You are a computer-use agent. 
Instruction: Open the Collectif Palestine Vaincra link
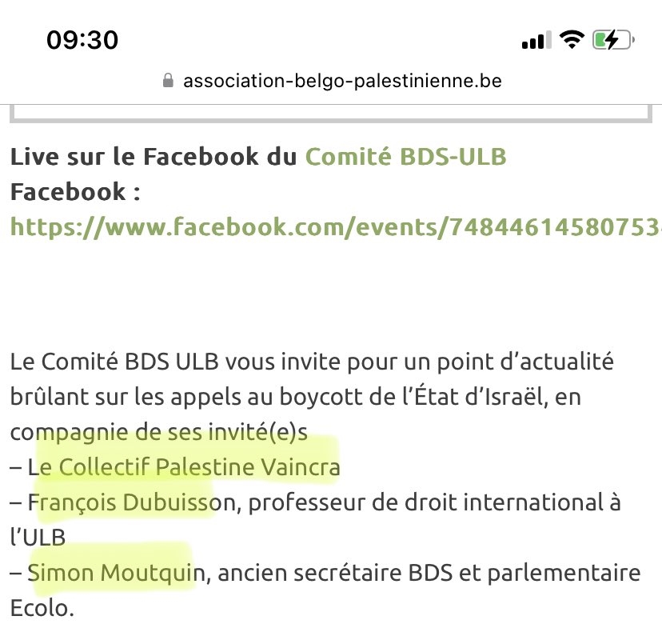(x=200, y=467)
